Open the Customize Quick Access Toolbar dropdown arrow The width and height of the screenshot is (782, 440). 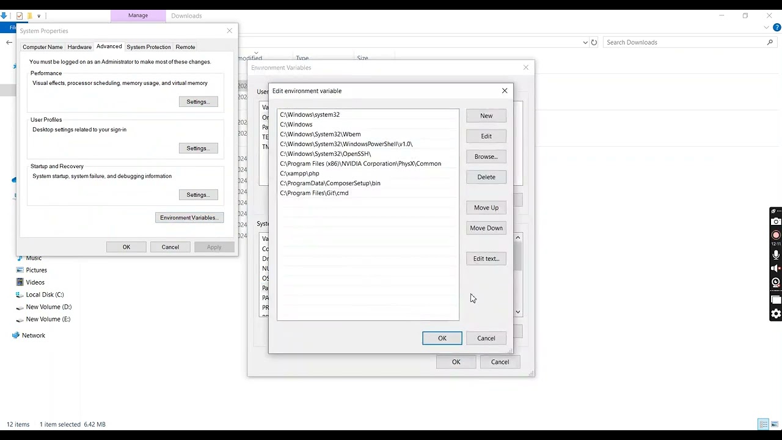tap(38, 16)
